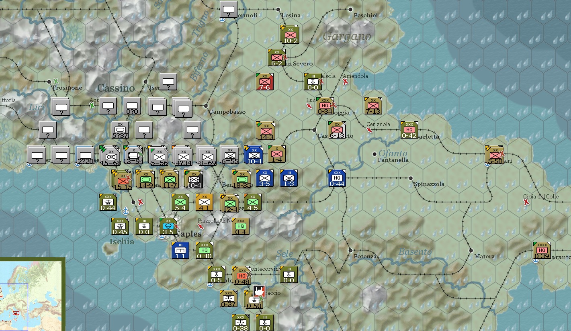The image size is (571, 331).
Task: Click the Frosinone green airfield marker
Action: tap(55, 82)
